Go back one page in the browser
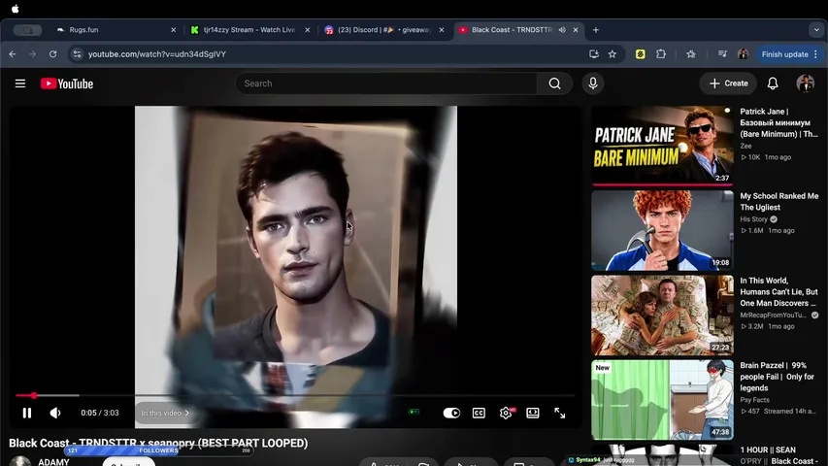This screenshot has width=828, height=466. [13, 54]
